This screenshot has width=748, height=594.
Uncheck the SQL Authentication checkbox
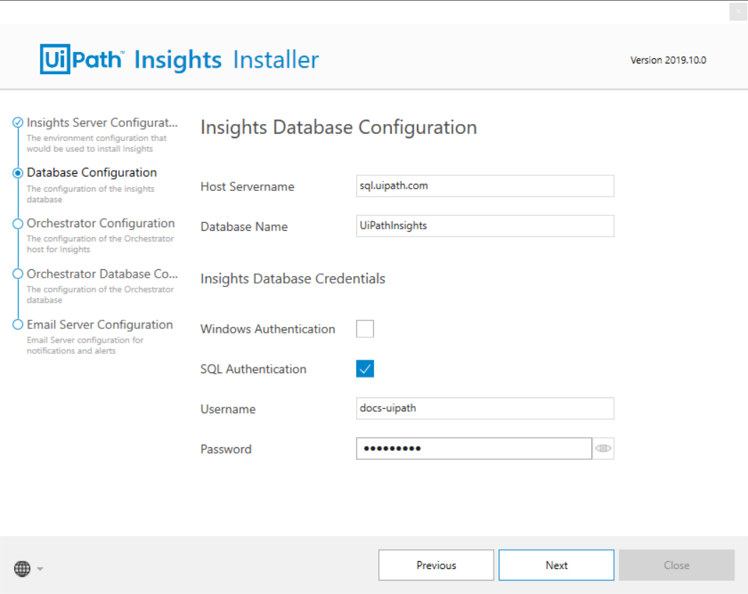365,369
